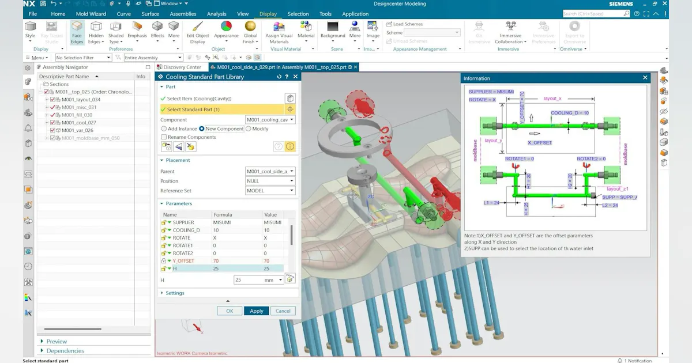The height and width of the screenshot is (363, 692).
Task: Toggle M001_layout_034 checkbox
Action: coord(53,99)
